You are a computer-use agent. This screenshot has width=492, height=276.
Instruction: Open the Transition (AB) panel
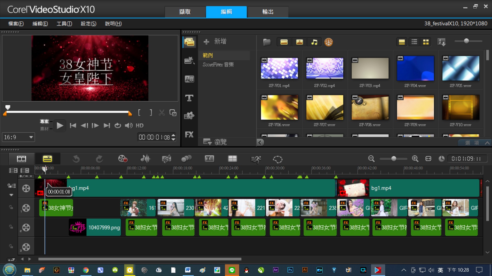pyautogui.click(x=189, y=79)
